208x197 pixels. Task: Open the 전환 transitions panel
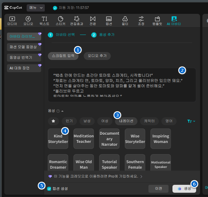tap(93, 21)
